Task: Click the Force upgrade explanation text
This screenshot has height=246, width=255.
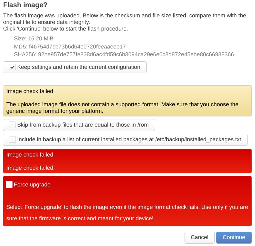Action: point(127,213)
